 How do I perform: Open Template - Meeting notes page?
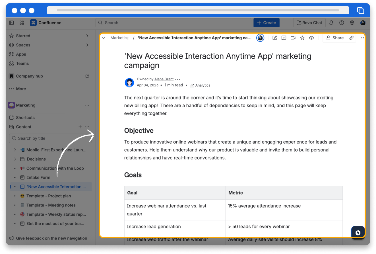pos(51,205)
